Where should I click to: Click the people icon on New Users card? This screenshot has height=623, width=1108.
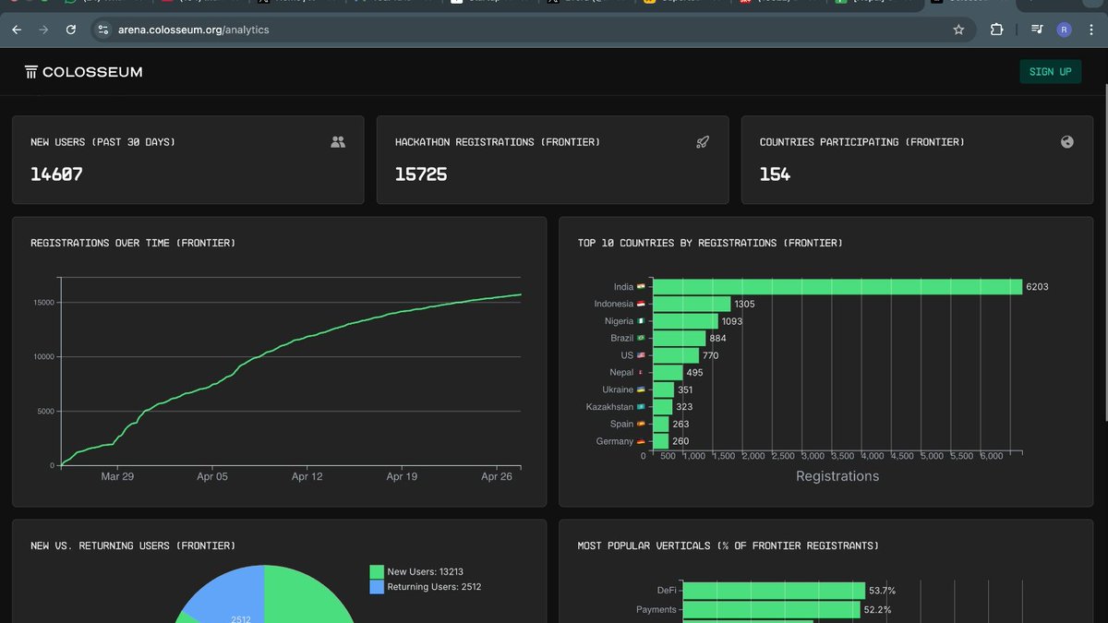pos(338,142)
